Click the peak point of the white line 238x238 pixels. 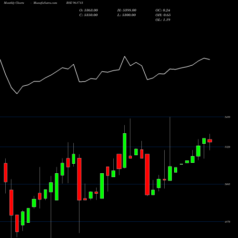click(125, 56)
